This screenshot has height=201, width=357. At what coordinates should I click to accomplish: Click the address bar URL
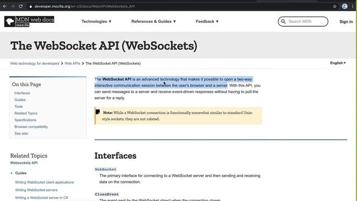(84, 6)
